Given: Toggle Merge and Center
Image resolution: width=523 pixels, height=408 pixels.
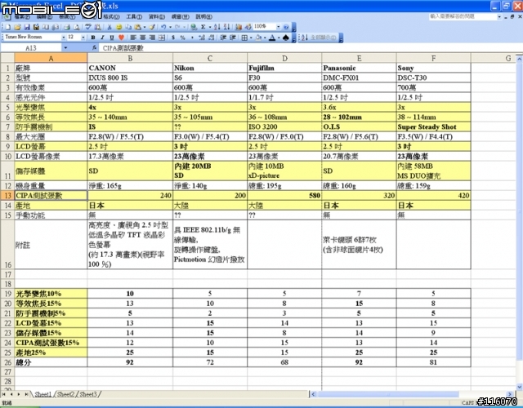Looking at the screenshot, I should [x=162, y=38].
